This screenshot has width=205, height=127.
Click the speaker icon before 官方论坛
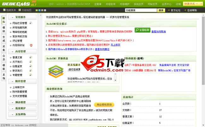(x=169, y=10)
